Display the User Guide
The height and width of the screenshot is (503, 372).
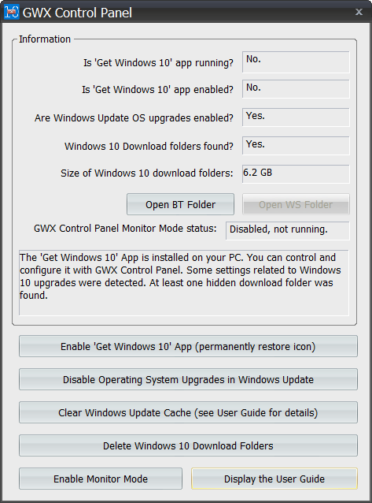(x=274, y=479)
